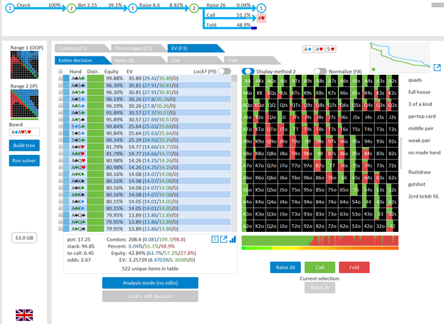Screen dimensions: 444x324
Task: Click the lock icon in the Hand header
Action: point(60,72)
